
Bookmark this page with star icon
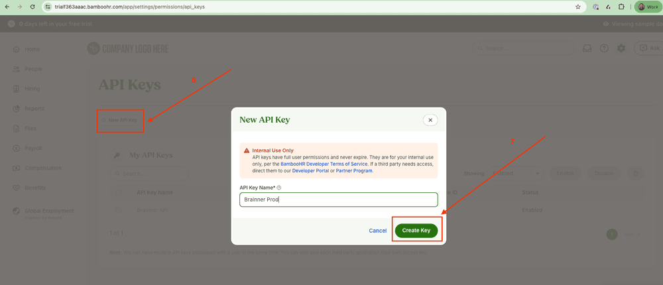point(578,7)
